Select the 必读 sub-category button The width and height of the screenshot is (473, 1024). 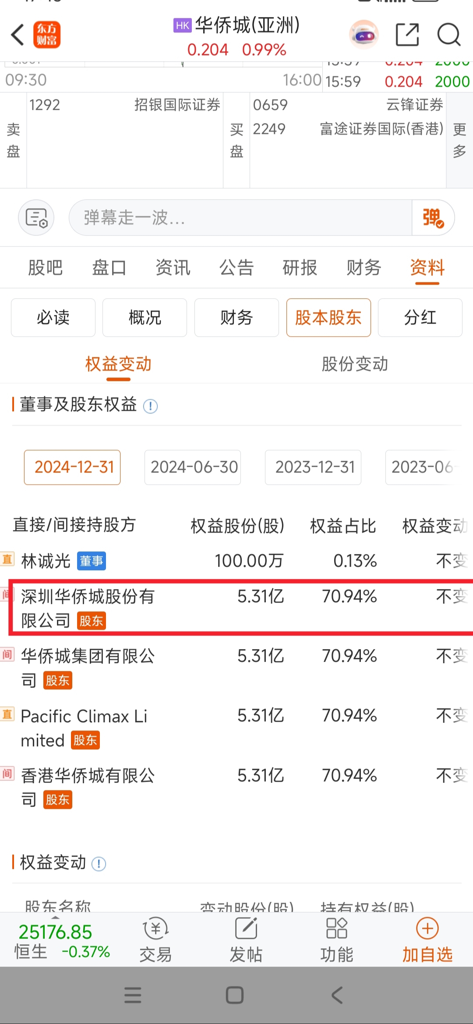(53, 318)
